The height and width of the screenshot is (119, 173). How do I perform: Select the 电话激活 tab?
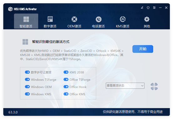(x=99, y=22)
